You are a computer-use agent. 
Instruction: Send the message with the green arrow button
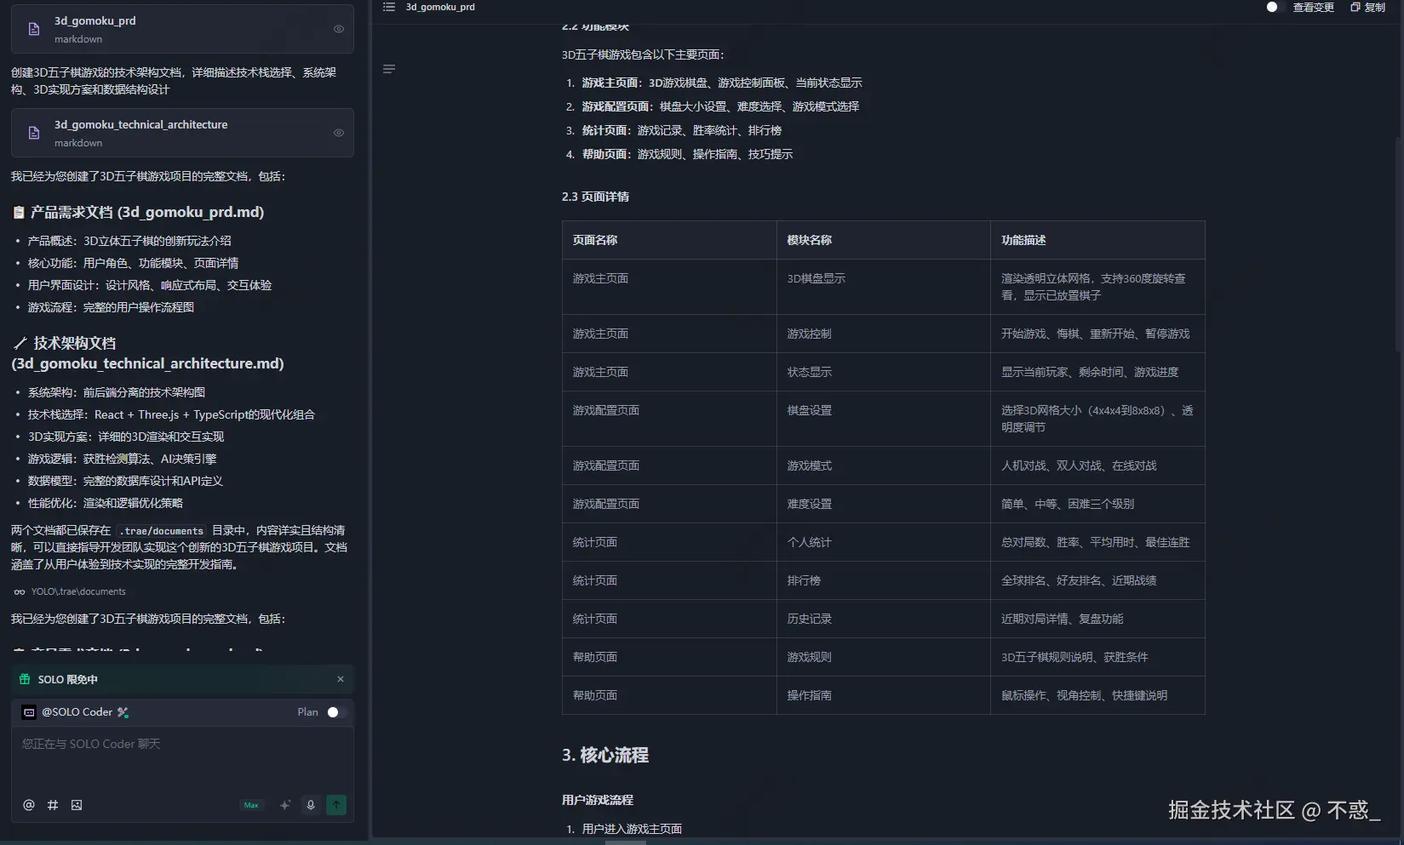(x=336, y=805)
